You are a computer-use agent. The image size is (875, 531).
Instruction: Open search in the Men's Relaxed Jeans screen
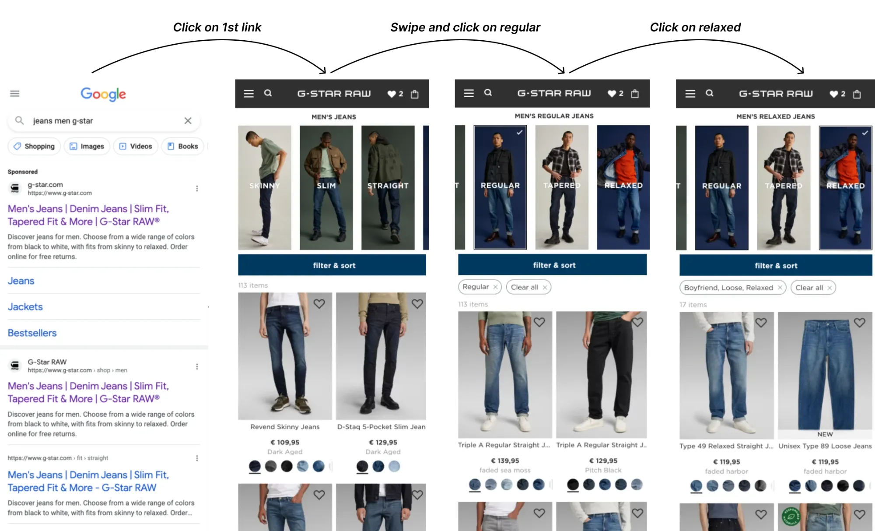[x=710, y=93]
